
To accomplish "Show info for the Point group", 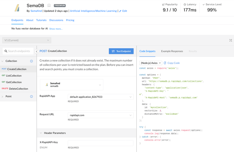I will point(31,96).
